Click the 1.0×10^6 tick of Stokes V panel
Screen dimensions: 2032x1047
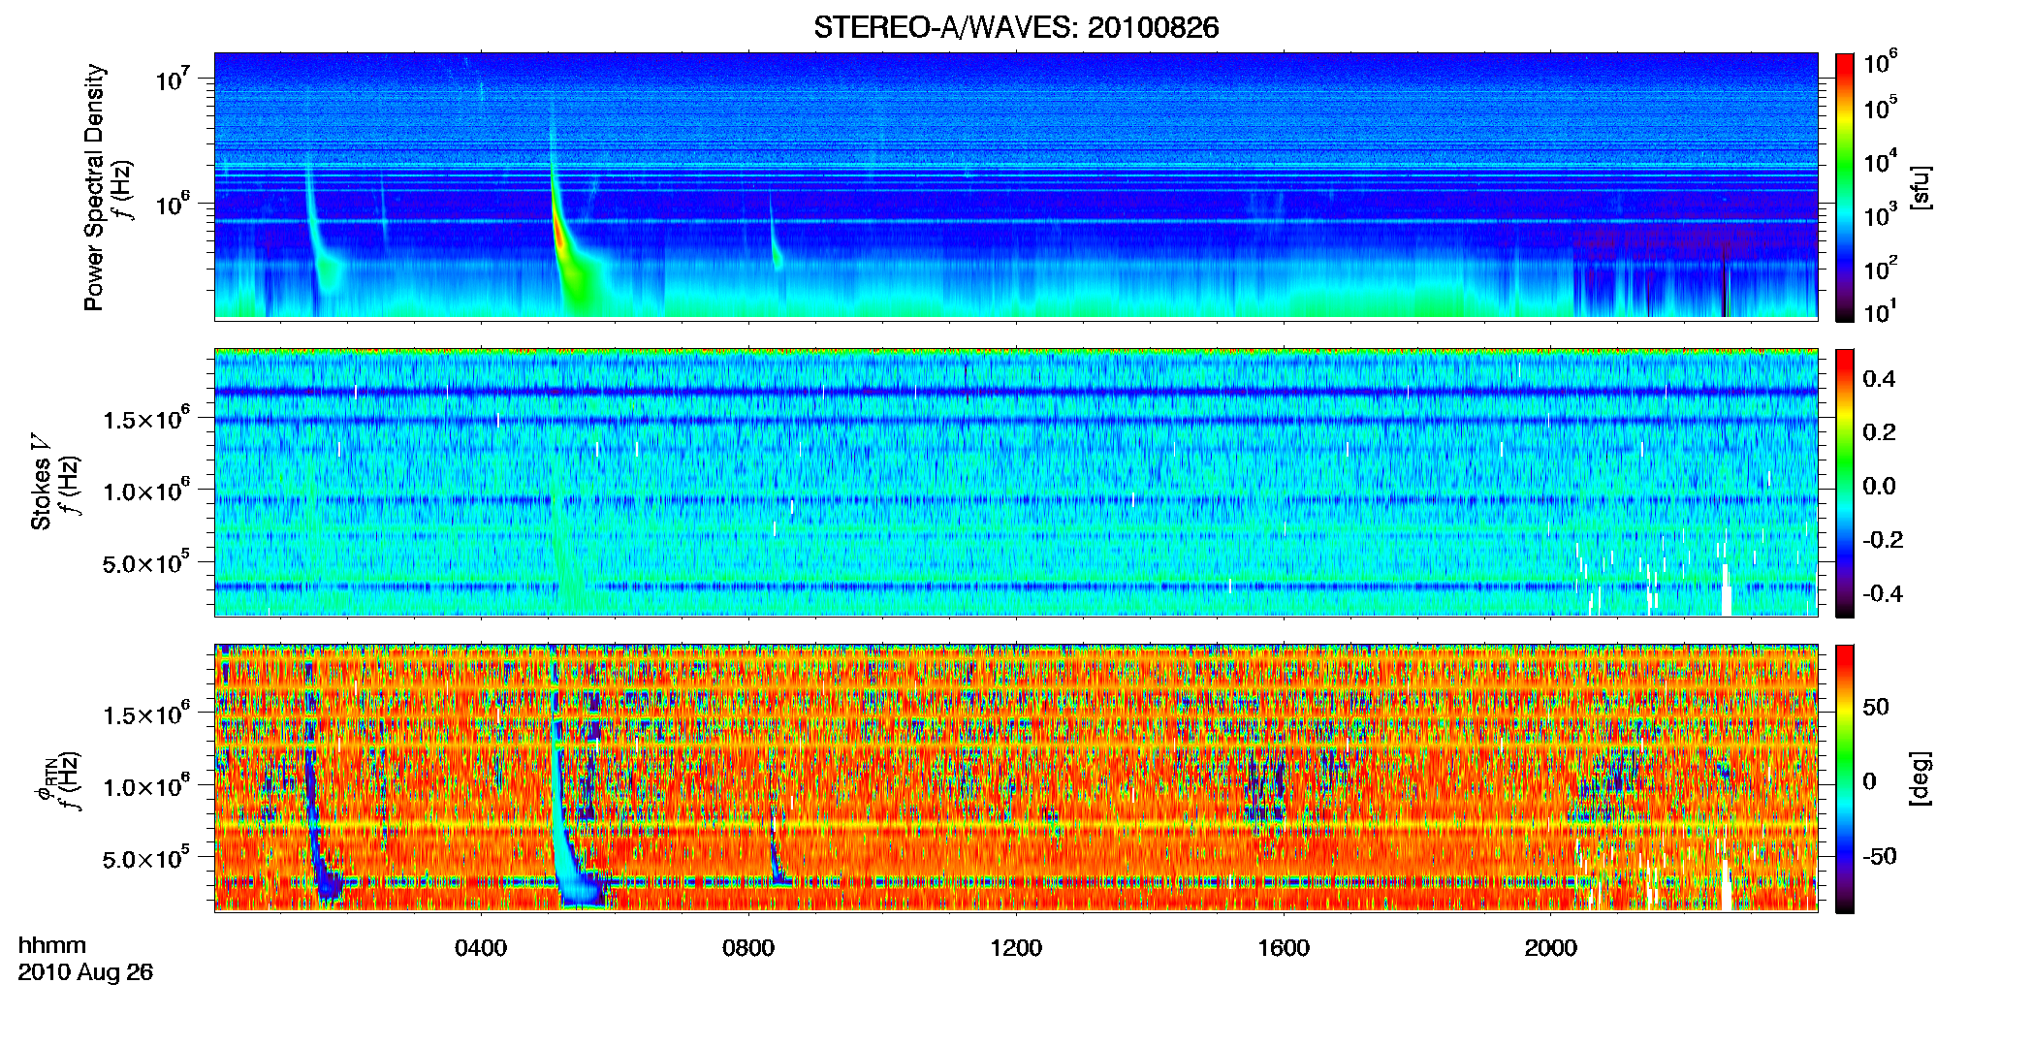coord(146,491)
